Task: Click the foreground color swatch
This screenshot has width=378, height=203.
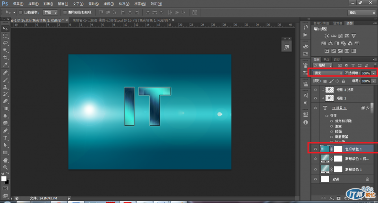Action: tap(4, 179)
